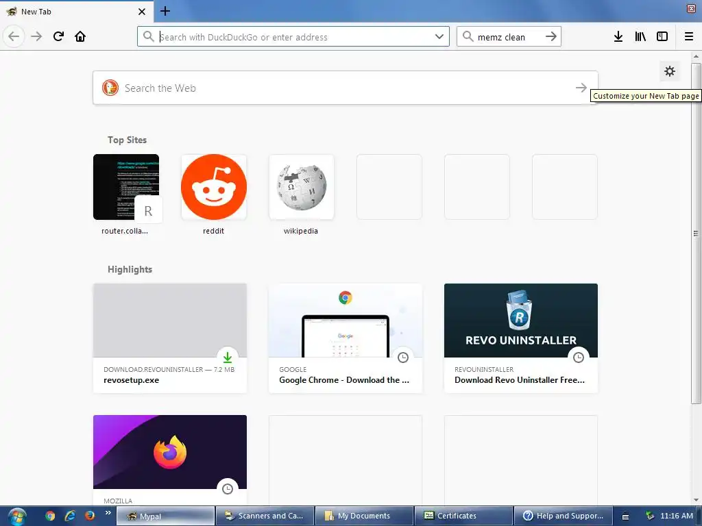Switch to Scanners and Ca... taskbar button
The width and height of the screenshot is (702, 526).
coord(265,516)
